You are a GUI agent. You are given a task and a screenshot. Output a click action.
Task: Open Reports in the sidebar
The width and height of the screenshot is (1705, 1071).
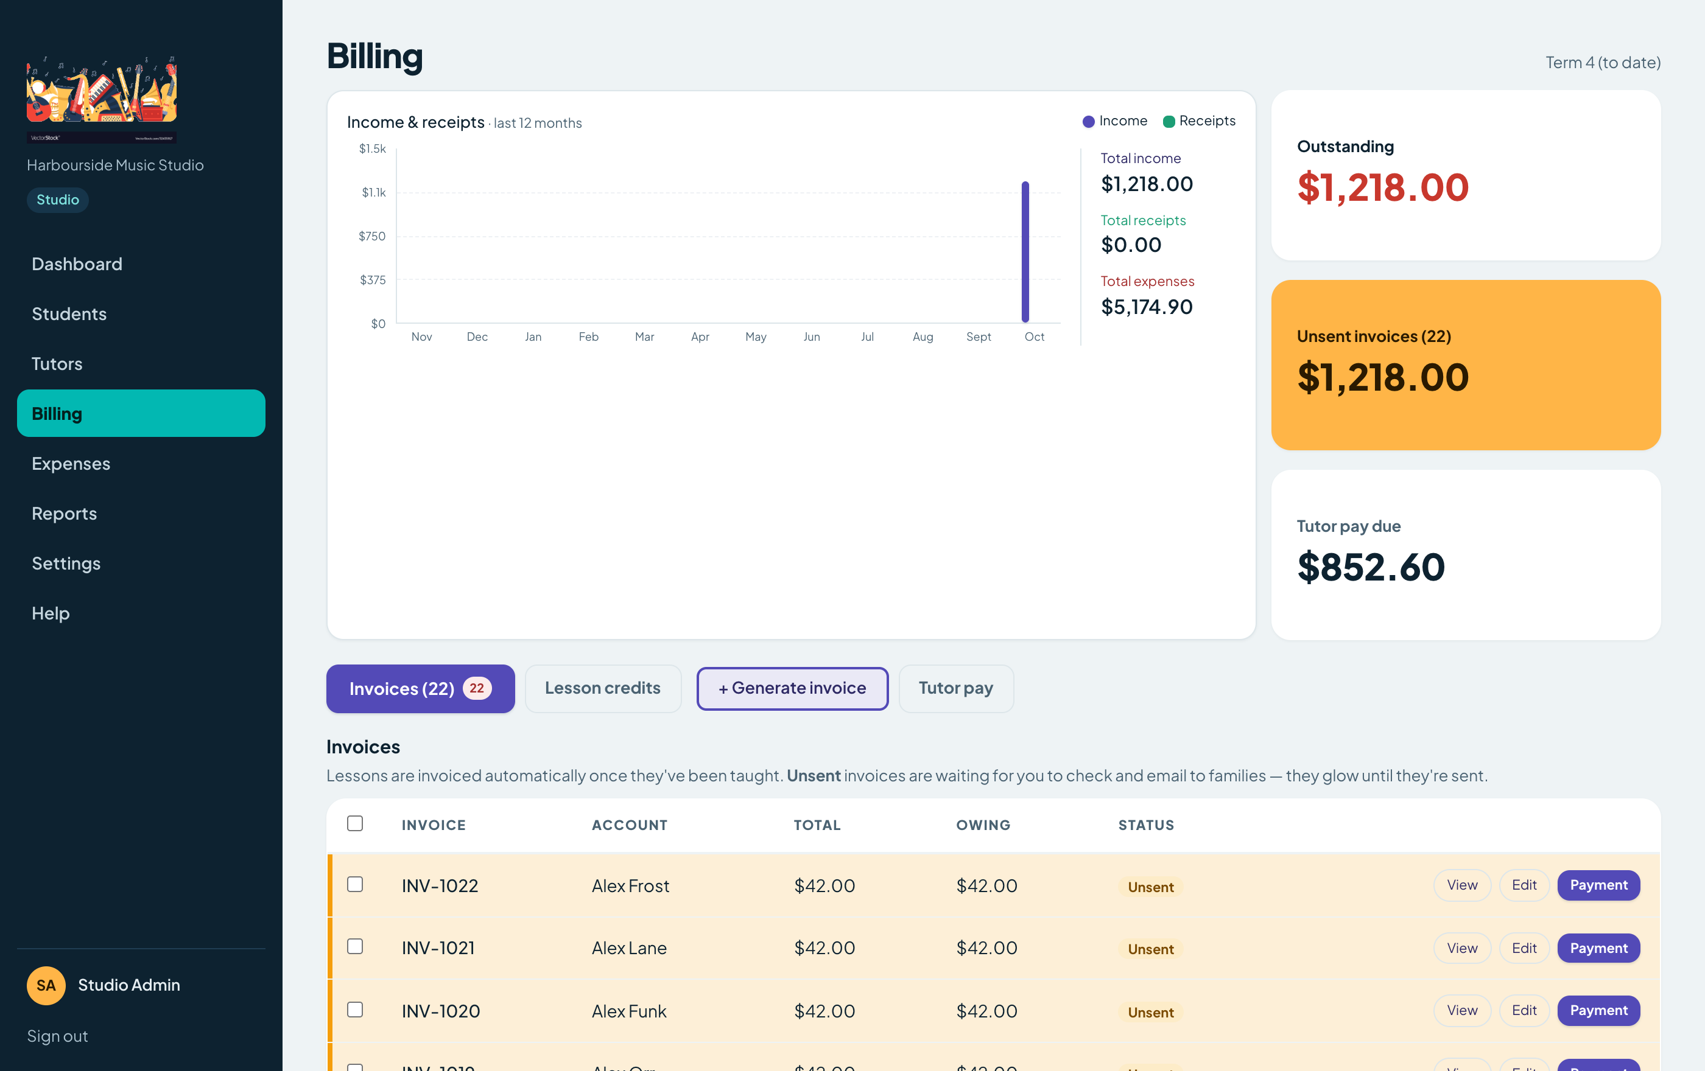(141, 514)
